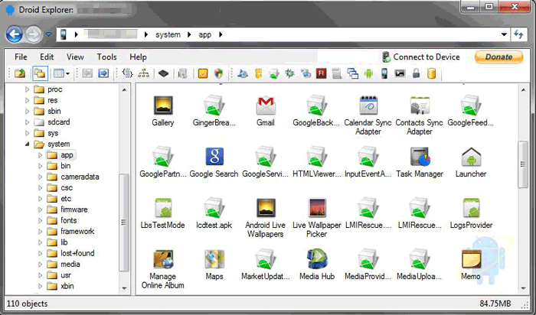Collapse the system folder in tree
The height and width of the screenshot is (315, 536).
[27, 144]
